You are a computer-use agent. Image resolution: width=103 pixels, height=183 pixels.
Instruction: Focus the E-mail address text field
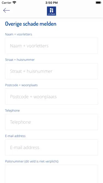pos(51,148)
